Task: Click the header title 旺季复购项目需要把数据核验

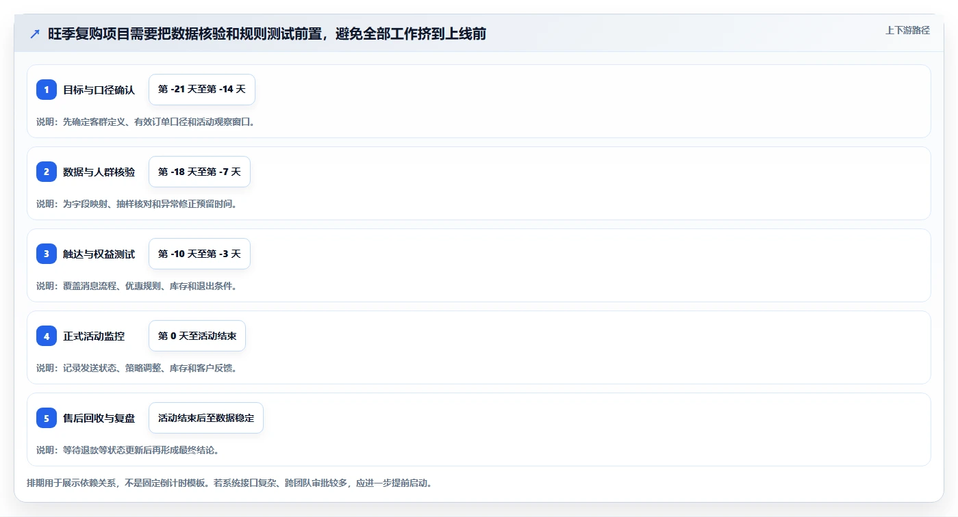Action: click(x=267, y=34)
